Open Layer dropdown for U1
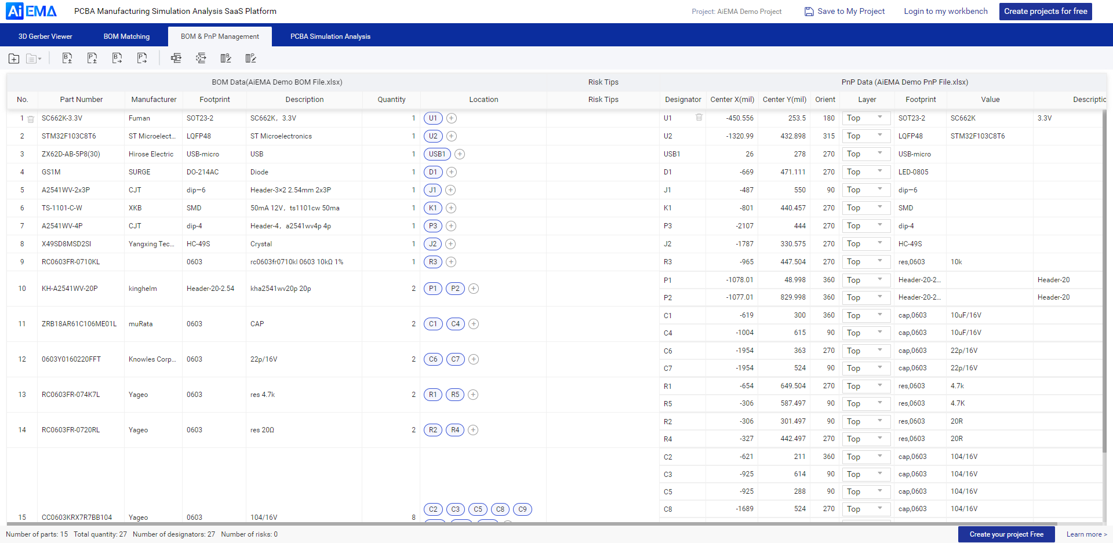1113x543 pixels. 865,118
